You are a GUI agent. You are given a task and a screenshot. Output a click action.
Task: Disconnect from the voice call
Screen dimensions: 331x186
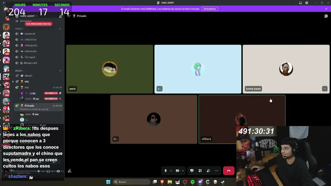229,171
